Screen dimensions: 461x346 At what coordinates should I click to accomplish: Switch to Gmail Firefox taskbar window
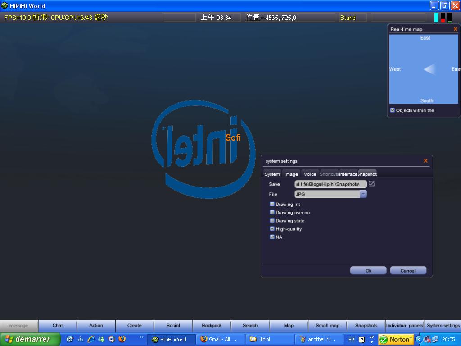coord(220,339)
